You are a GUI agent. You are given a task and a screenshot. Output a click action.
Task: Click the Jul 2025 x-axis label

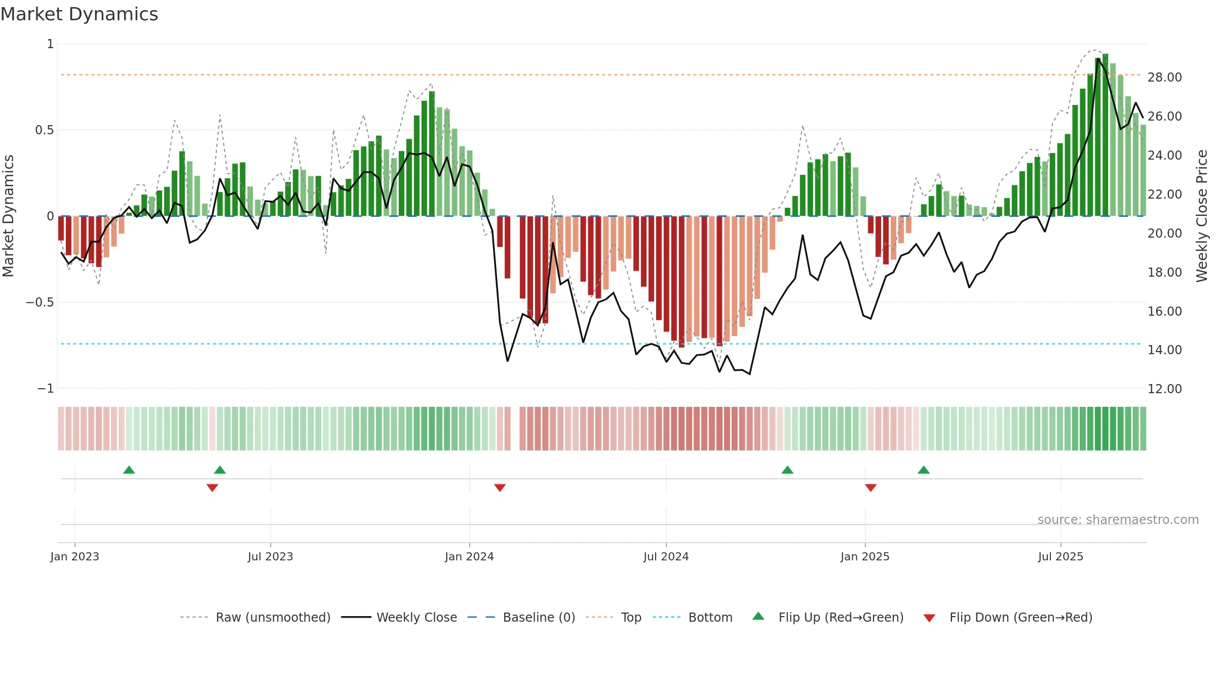coord(1060,556)
